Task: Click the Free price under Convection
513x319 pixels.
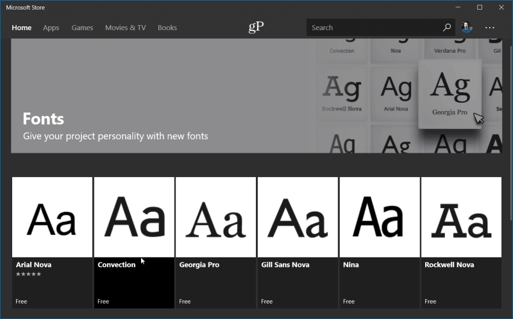Action: pos(103,301)
